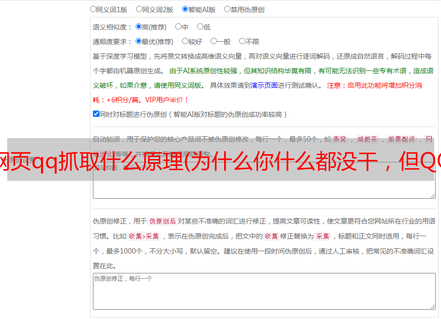Set 通顺度要求 to 较好
The height and width of the screenshot is (319, 441).
point(185,41)
